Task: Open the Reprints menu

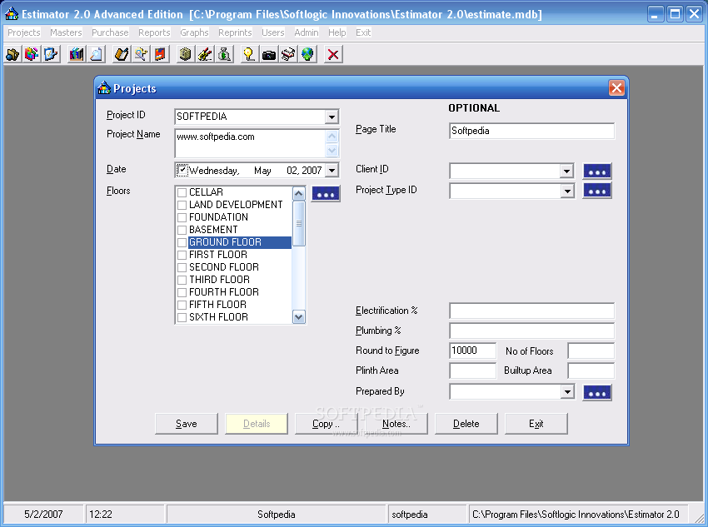Action: [235, 32]
